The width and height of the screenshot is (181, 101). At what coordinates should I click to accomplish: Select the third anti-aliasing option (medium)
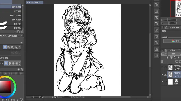coord(13,63)
